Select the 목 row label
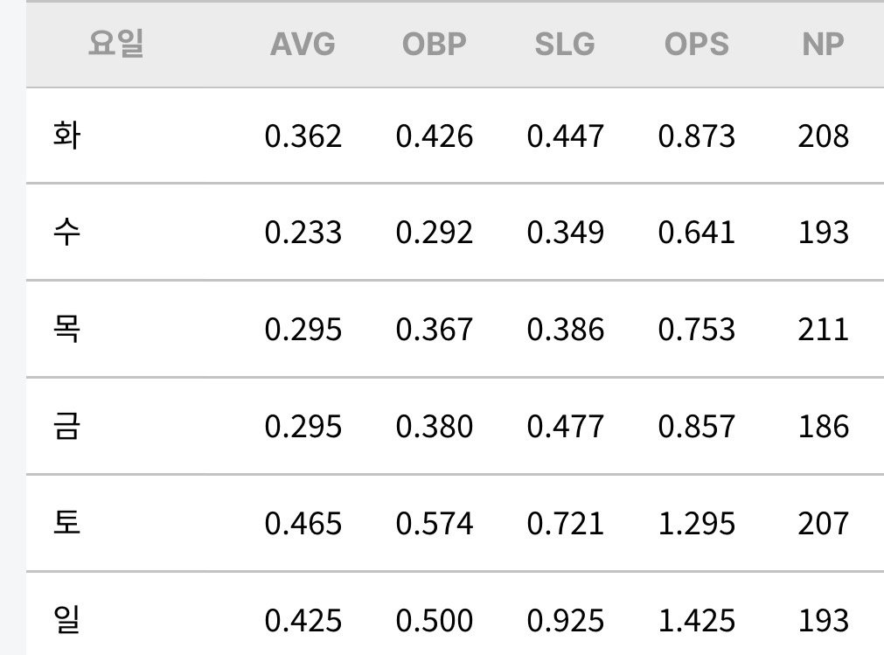This screenshot has width=884, height=655. [66, 329]
